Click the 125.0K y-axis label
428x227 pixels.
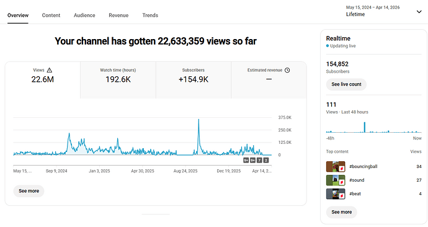285,143
